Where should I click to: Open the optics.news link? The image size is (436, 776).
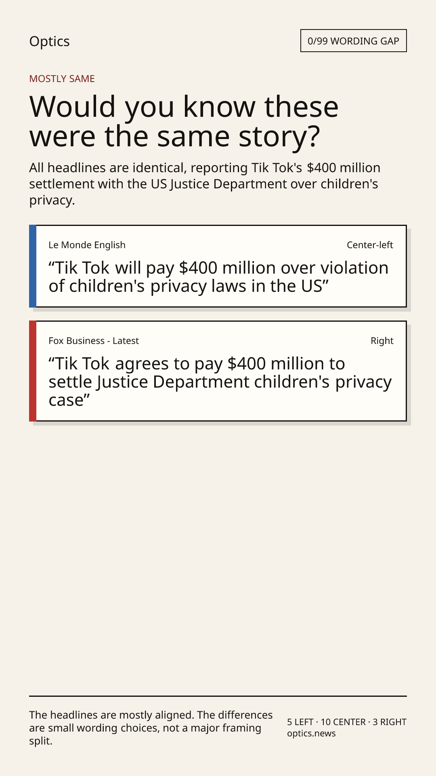pos(311,733)
